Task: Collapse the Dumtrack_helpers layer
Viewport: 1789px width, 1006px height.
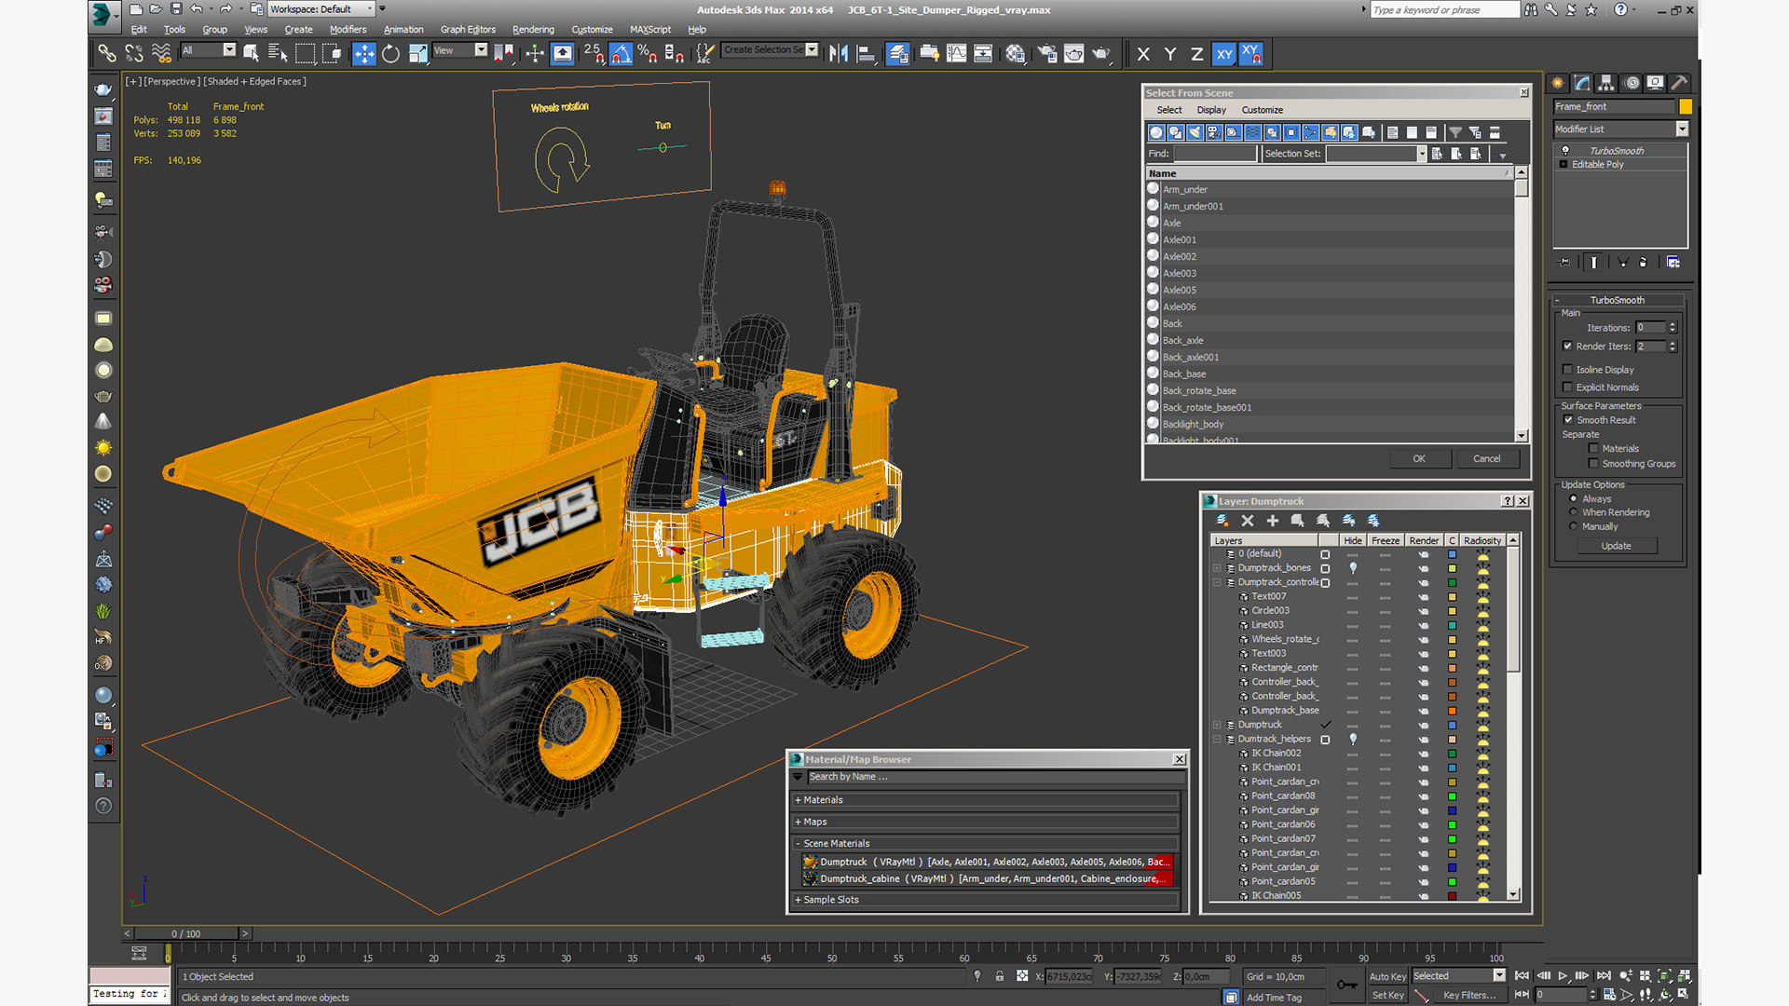Action: [1217, 739]
